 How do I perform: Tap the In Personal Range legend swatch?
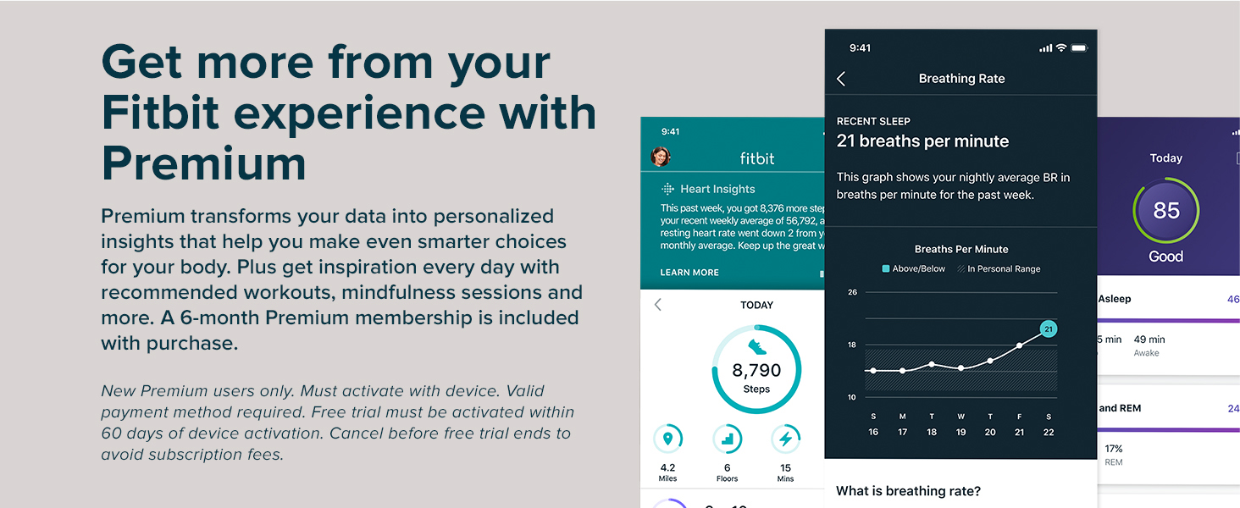tap(960, 269)
